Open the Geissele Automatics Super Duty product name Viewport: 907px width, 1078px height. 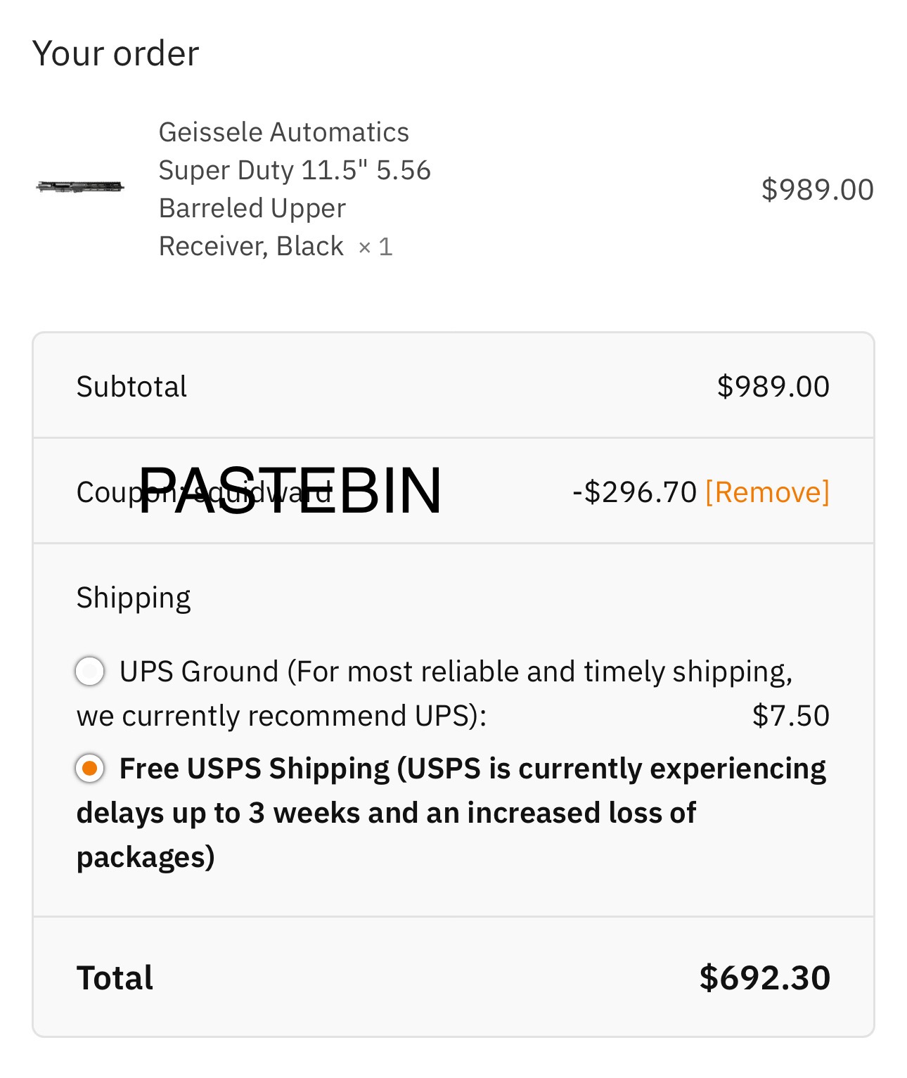[x=295, y=189]
